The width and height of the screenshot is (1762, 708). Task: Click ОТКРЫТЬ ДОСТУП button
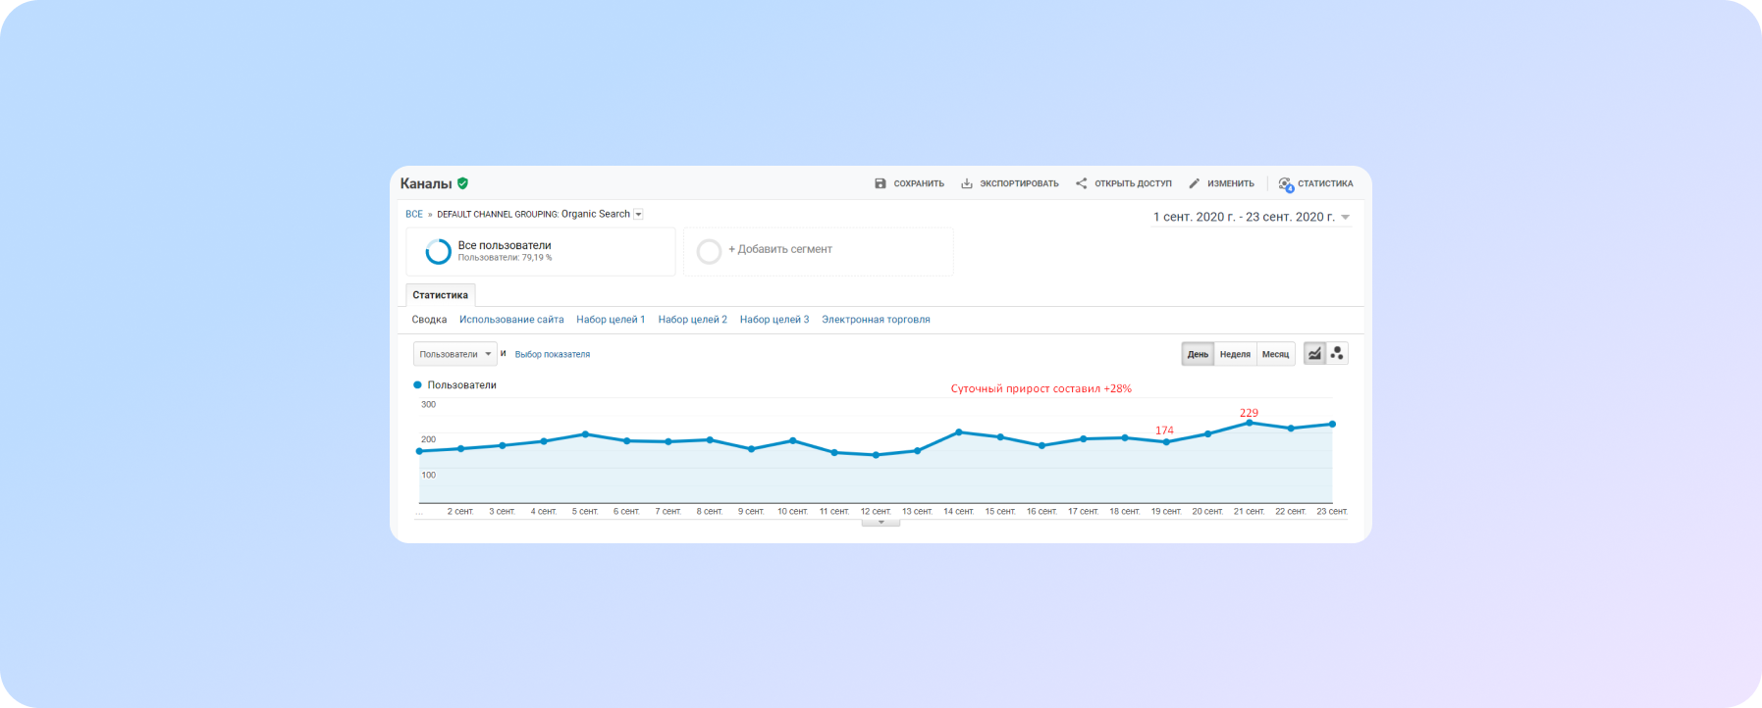point(1124,183)
